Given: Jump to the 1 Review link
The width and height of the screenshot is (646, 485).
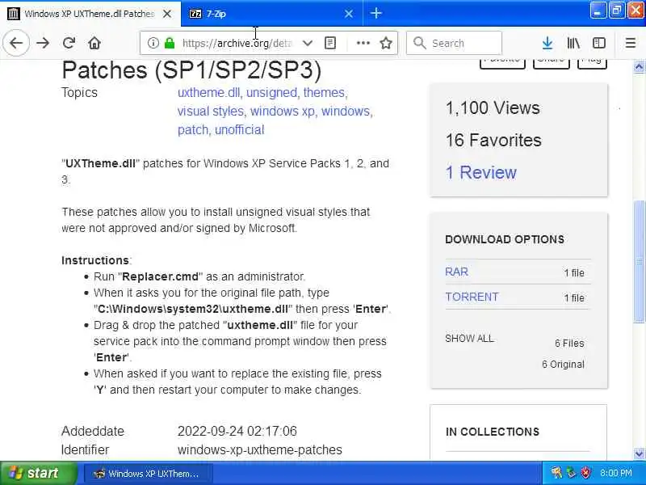Looking at the screenshot, I should [x=480, y=172].
